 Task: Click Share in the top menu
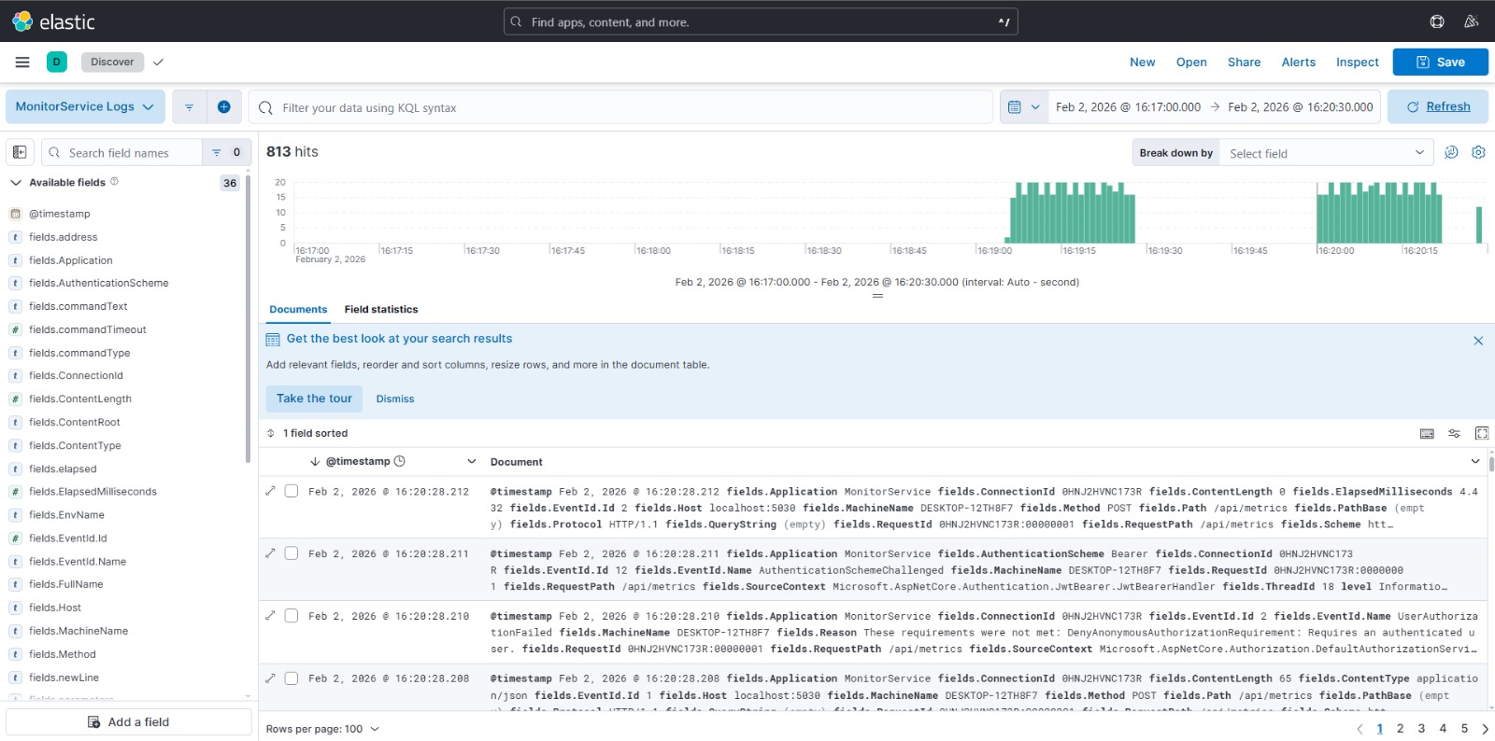tap(1244, 62)
